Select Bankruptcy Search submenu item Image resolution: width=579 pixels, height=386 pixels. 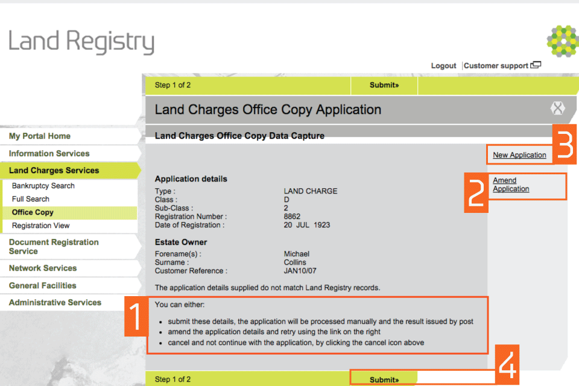tap(43, 185)
